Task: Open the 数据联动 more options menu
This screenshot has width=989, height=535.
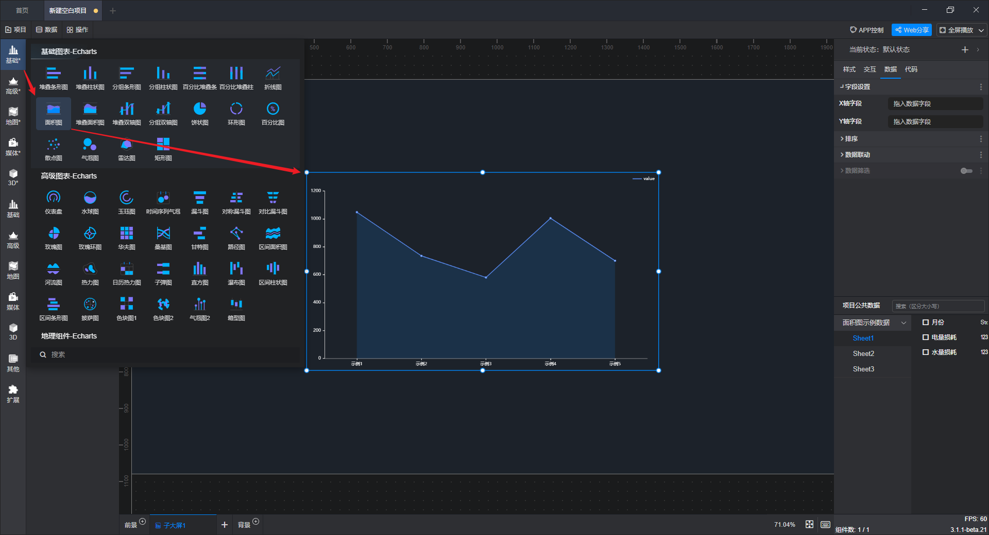Action: point(981,155)
